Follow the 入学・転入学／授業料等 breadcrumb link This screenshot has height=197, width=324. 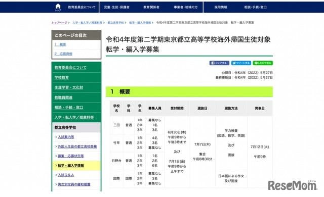pos(87,23)
